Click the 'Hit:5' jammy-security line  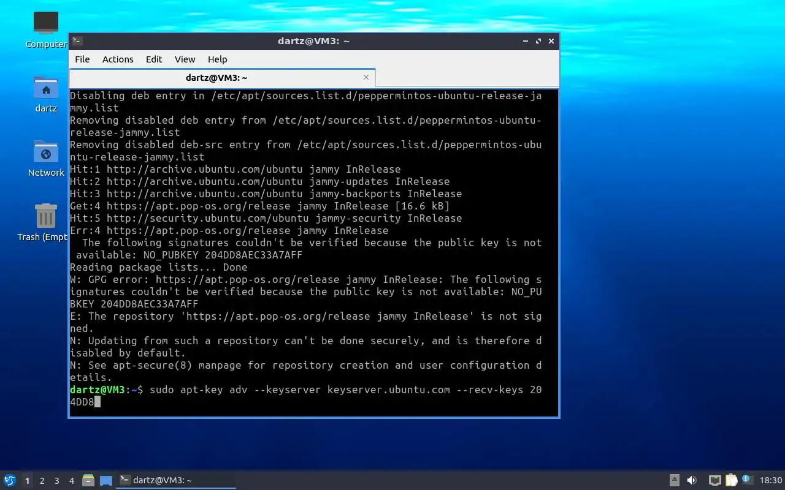pos(266,218)
